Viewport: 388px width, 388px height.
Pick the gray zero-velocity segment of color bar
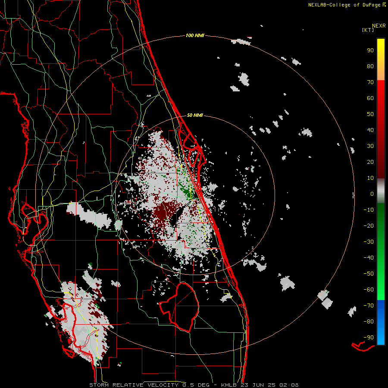(x=381, y=191)
